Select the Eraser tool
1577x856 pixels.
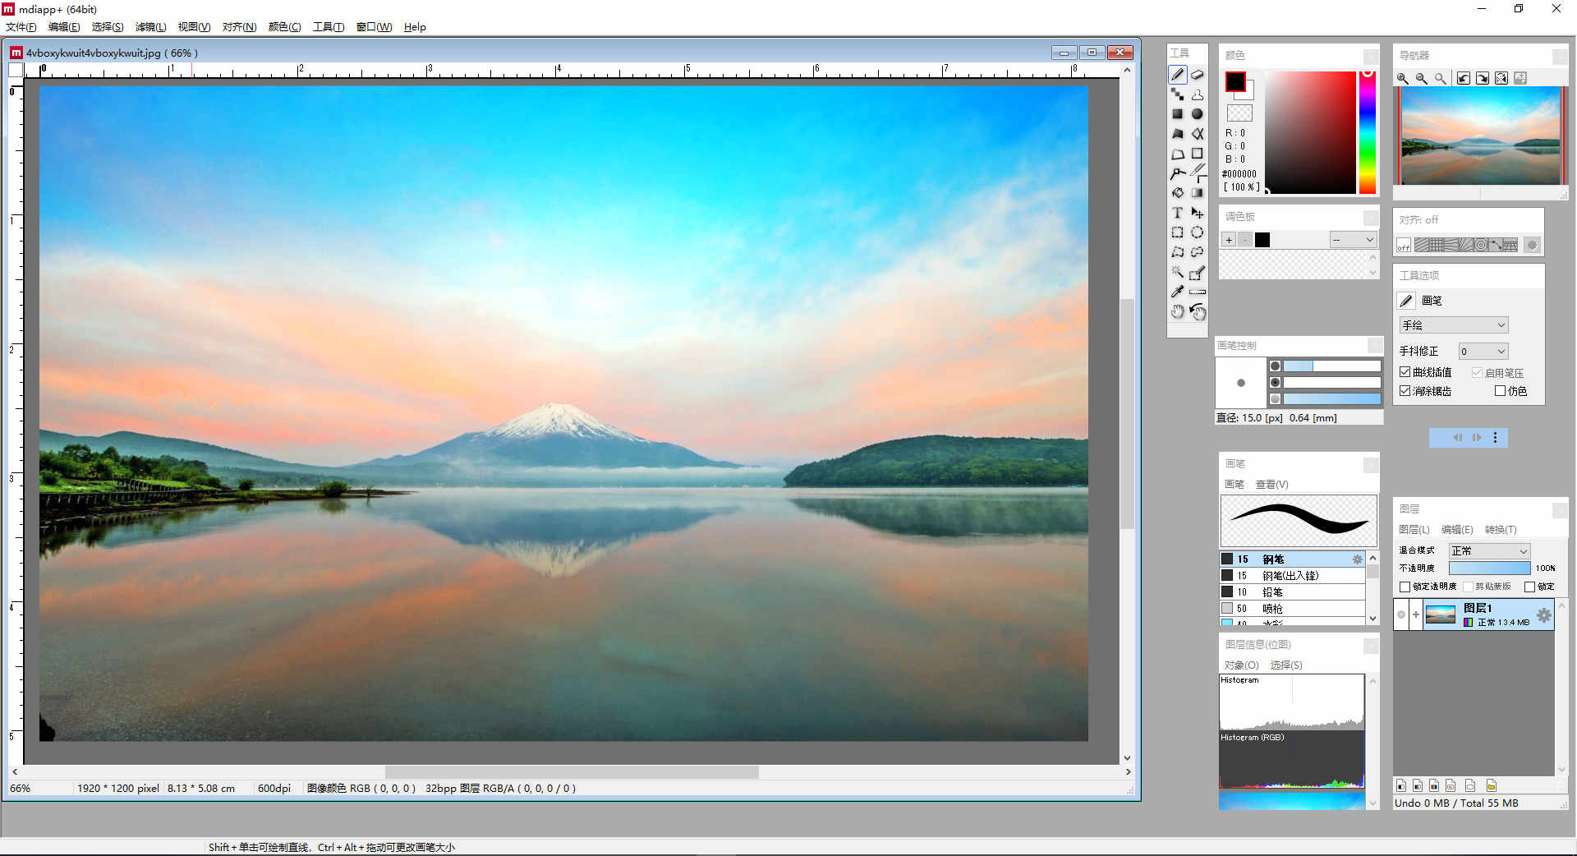tap(1198, 75)
